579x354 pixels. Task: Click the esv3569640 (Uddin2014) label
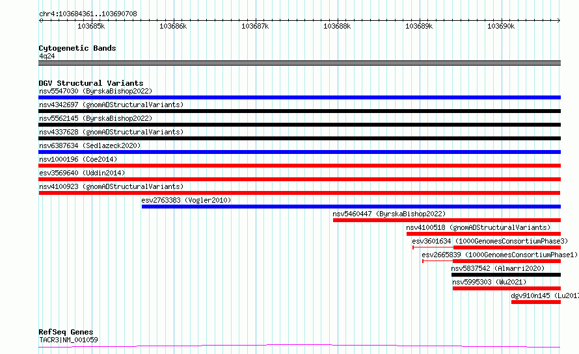(82, 173)
